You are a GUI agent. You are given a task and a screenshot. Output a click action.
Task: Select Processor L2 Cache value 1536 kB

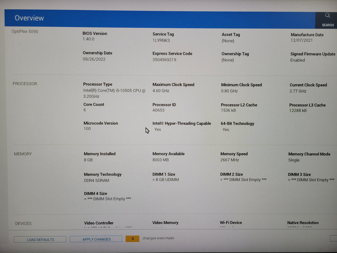coord(228,110)
